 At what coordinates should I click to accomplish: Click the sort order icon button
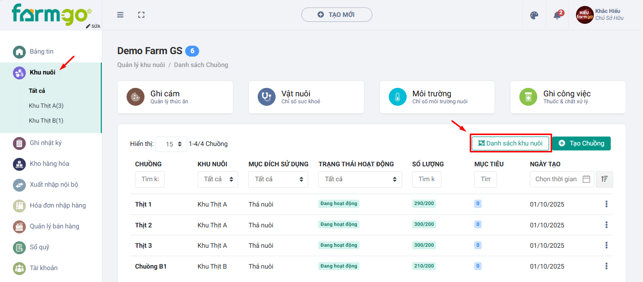point(604,179)
